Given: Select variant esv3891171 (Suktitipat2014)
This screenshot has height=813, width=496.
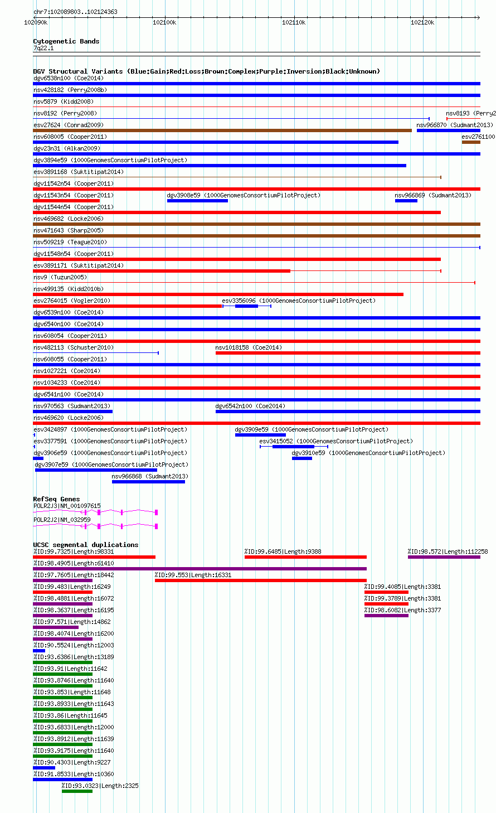Looking at the screenshot, I should (x=237, y=271).
